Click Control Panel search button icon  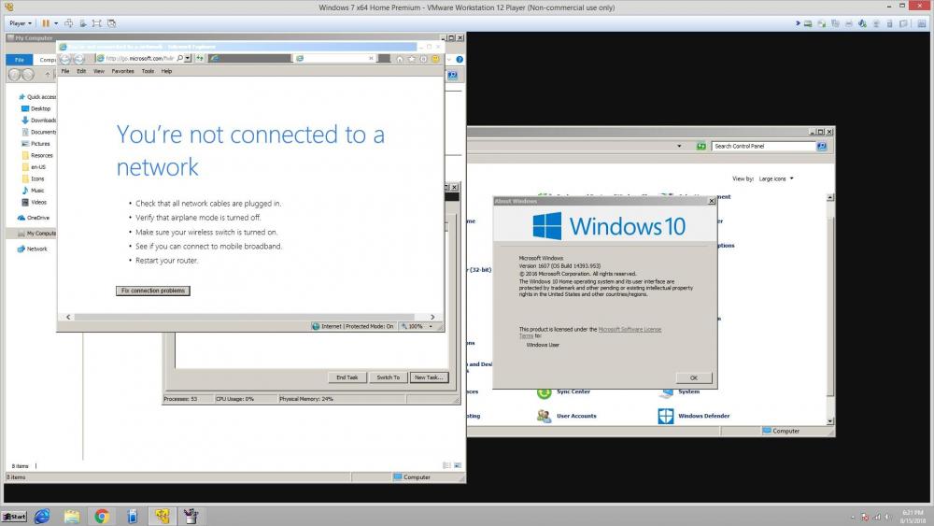pyautogui.click(x=821, y=146)
